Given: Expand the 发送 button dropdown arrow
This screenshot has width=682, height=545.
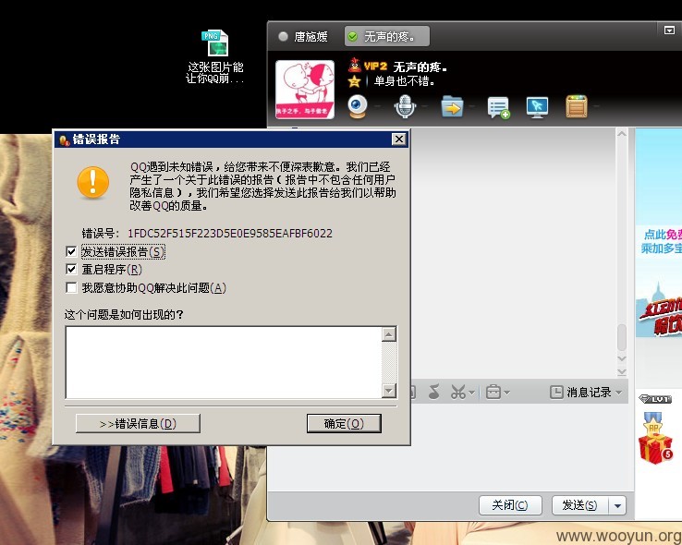Looking at the screenshot, I should pyautogui.click(x=617, y=505).
